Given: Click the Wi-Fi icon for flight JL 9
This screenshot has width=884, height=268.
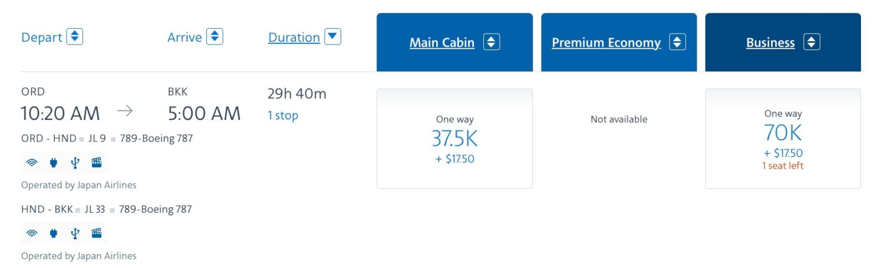Looking at the screenshot, I should (x=32, y=163).
